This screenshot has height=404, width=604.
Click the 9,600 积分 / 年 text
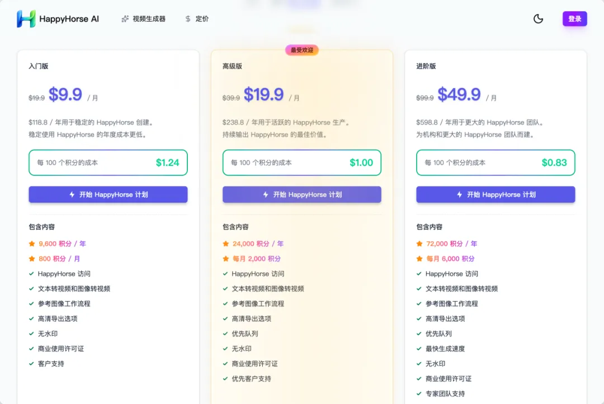tap(62, 244)
